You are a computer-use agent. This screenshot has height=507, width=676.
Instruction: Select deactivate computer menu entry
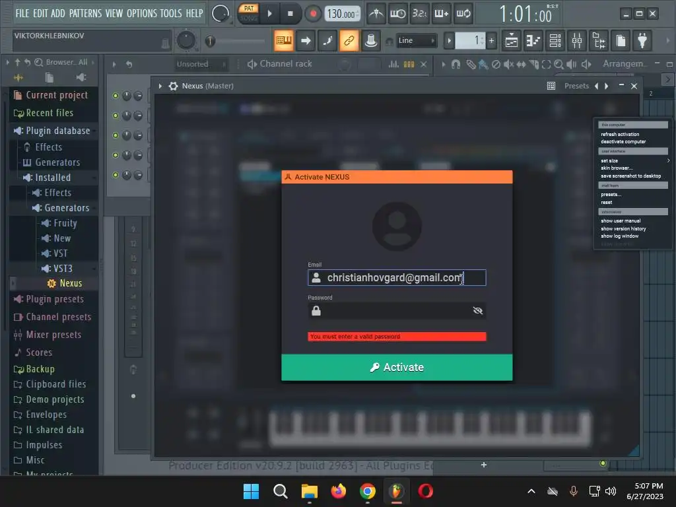[623, 142]
